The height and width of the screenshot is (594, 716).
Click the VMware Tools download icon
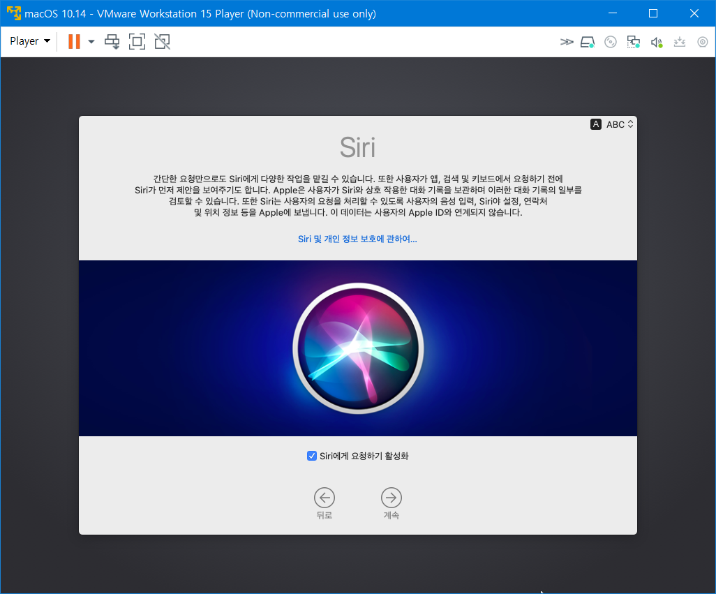680,42
